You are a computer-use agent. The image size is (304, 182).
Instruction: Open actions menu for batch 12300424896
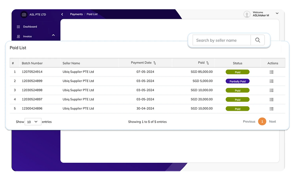click(x=271, y=109)
